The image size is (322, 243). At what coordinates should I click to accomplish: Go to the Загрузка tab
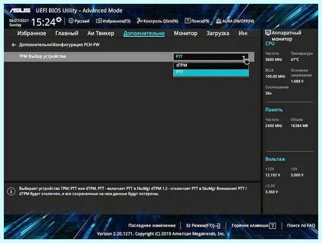click(x=218, y=33)
